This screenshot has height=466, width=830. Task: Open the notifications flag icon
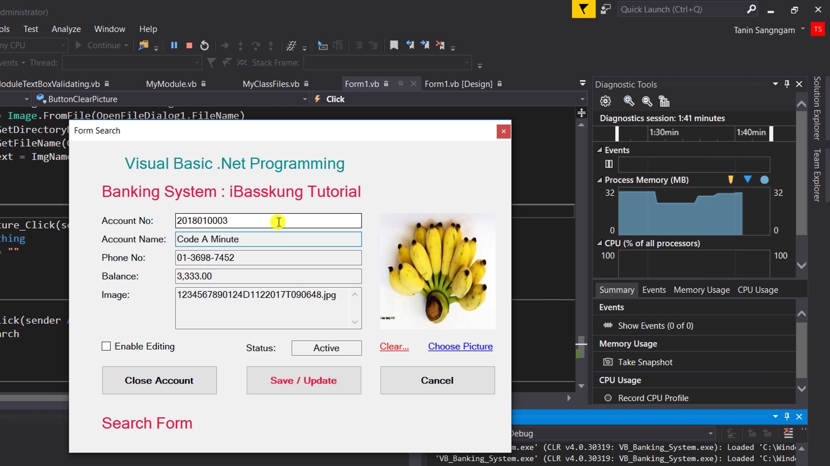584,9
